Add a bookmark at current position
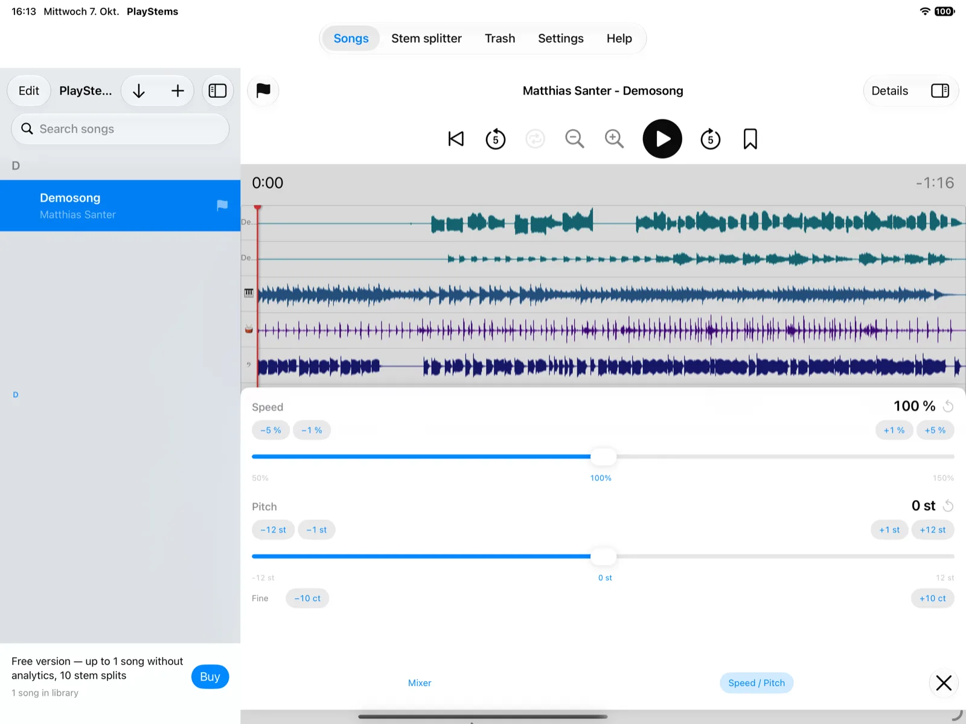 click(750, 139)
